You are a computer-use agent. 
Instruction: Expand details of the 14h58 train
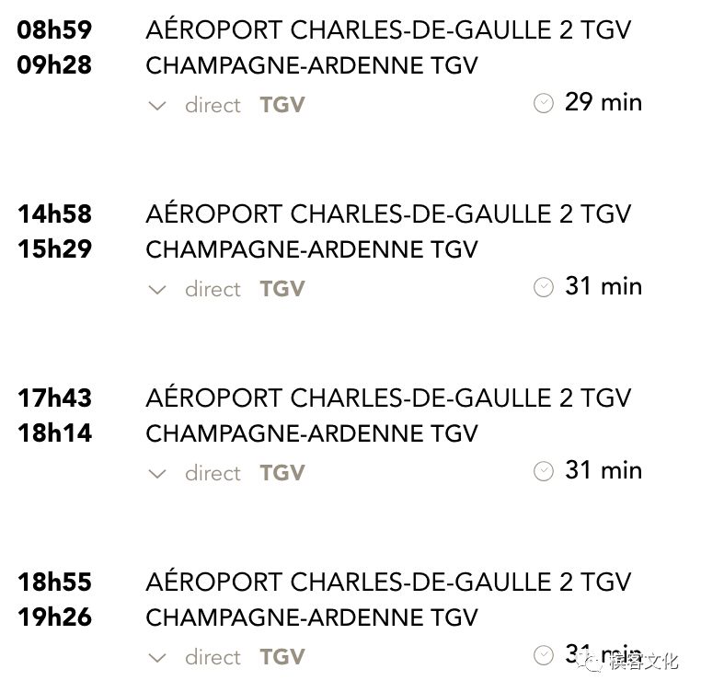click(157, 290)
